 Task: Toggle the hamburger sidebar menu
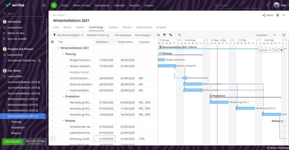coord(44,5)
